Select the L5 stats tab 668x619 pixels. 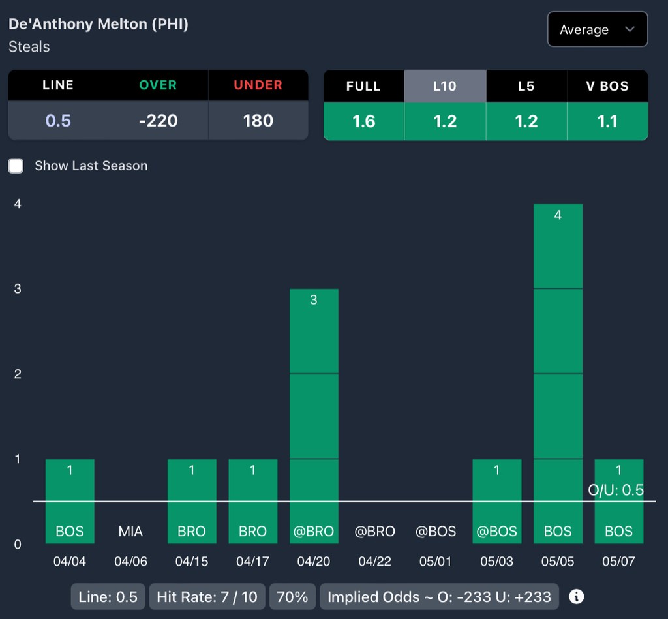pyautogui.click(x=526, y=86)
